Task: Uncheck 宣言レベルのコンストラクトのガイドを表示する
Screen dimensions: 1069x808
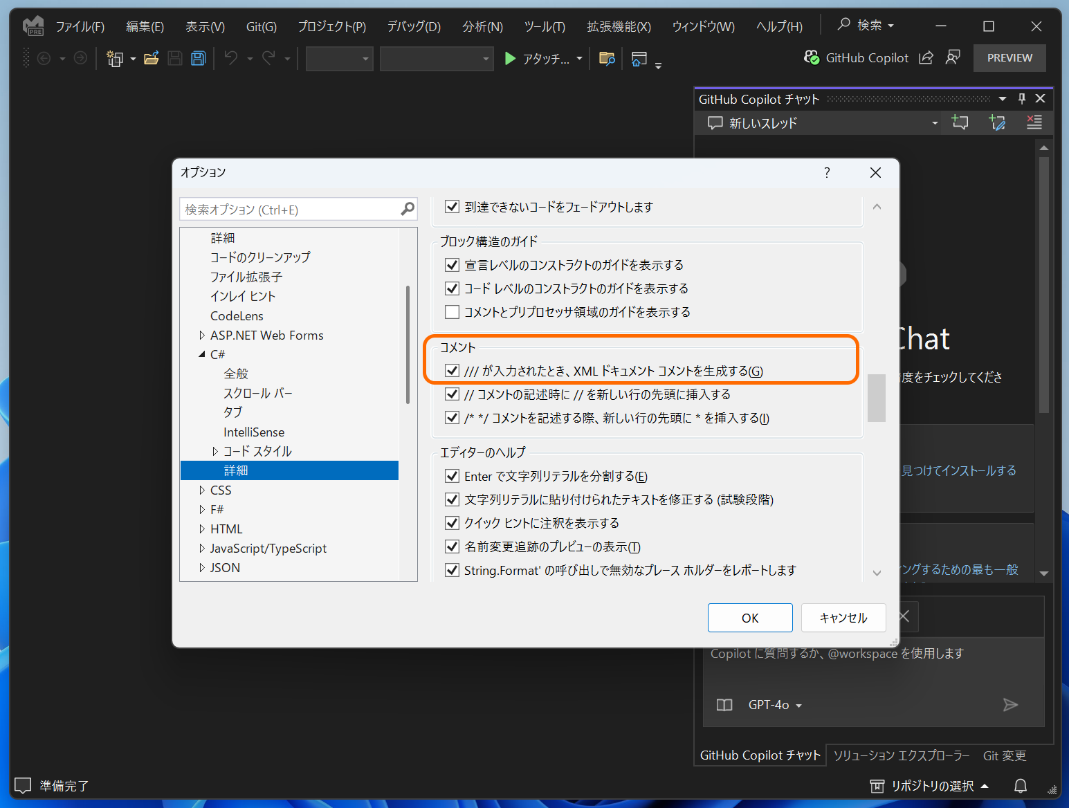Action: click(x=452, y=264)
